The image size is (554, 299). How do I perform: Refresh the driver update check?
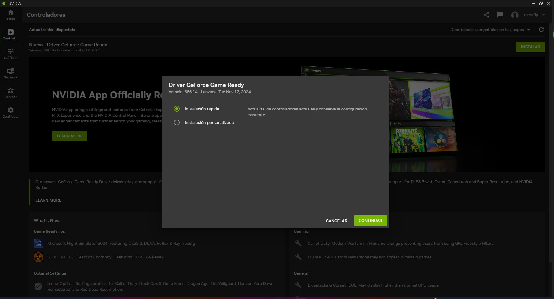541,30
